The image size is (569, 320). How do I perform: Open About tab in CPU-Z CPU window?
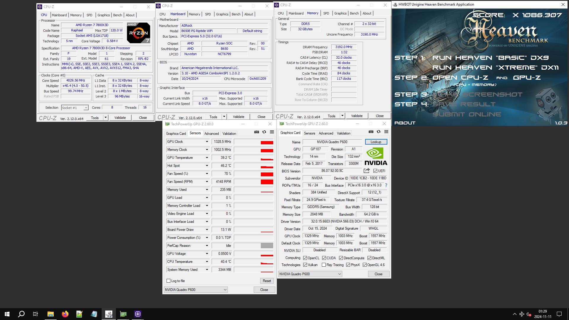[x=130, y=15]
